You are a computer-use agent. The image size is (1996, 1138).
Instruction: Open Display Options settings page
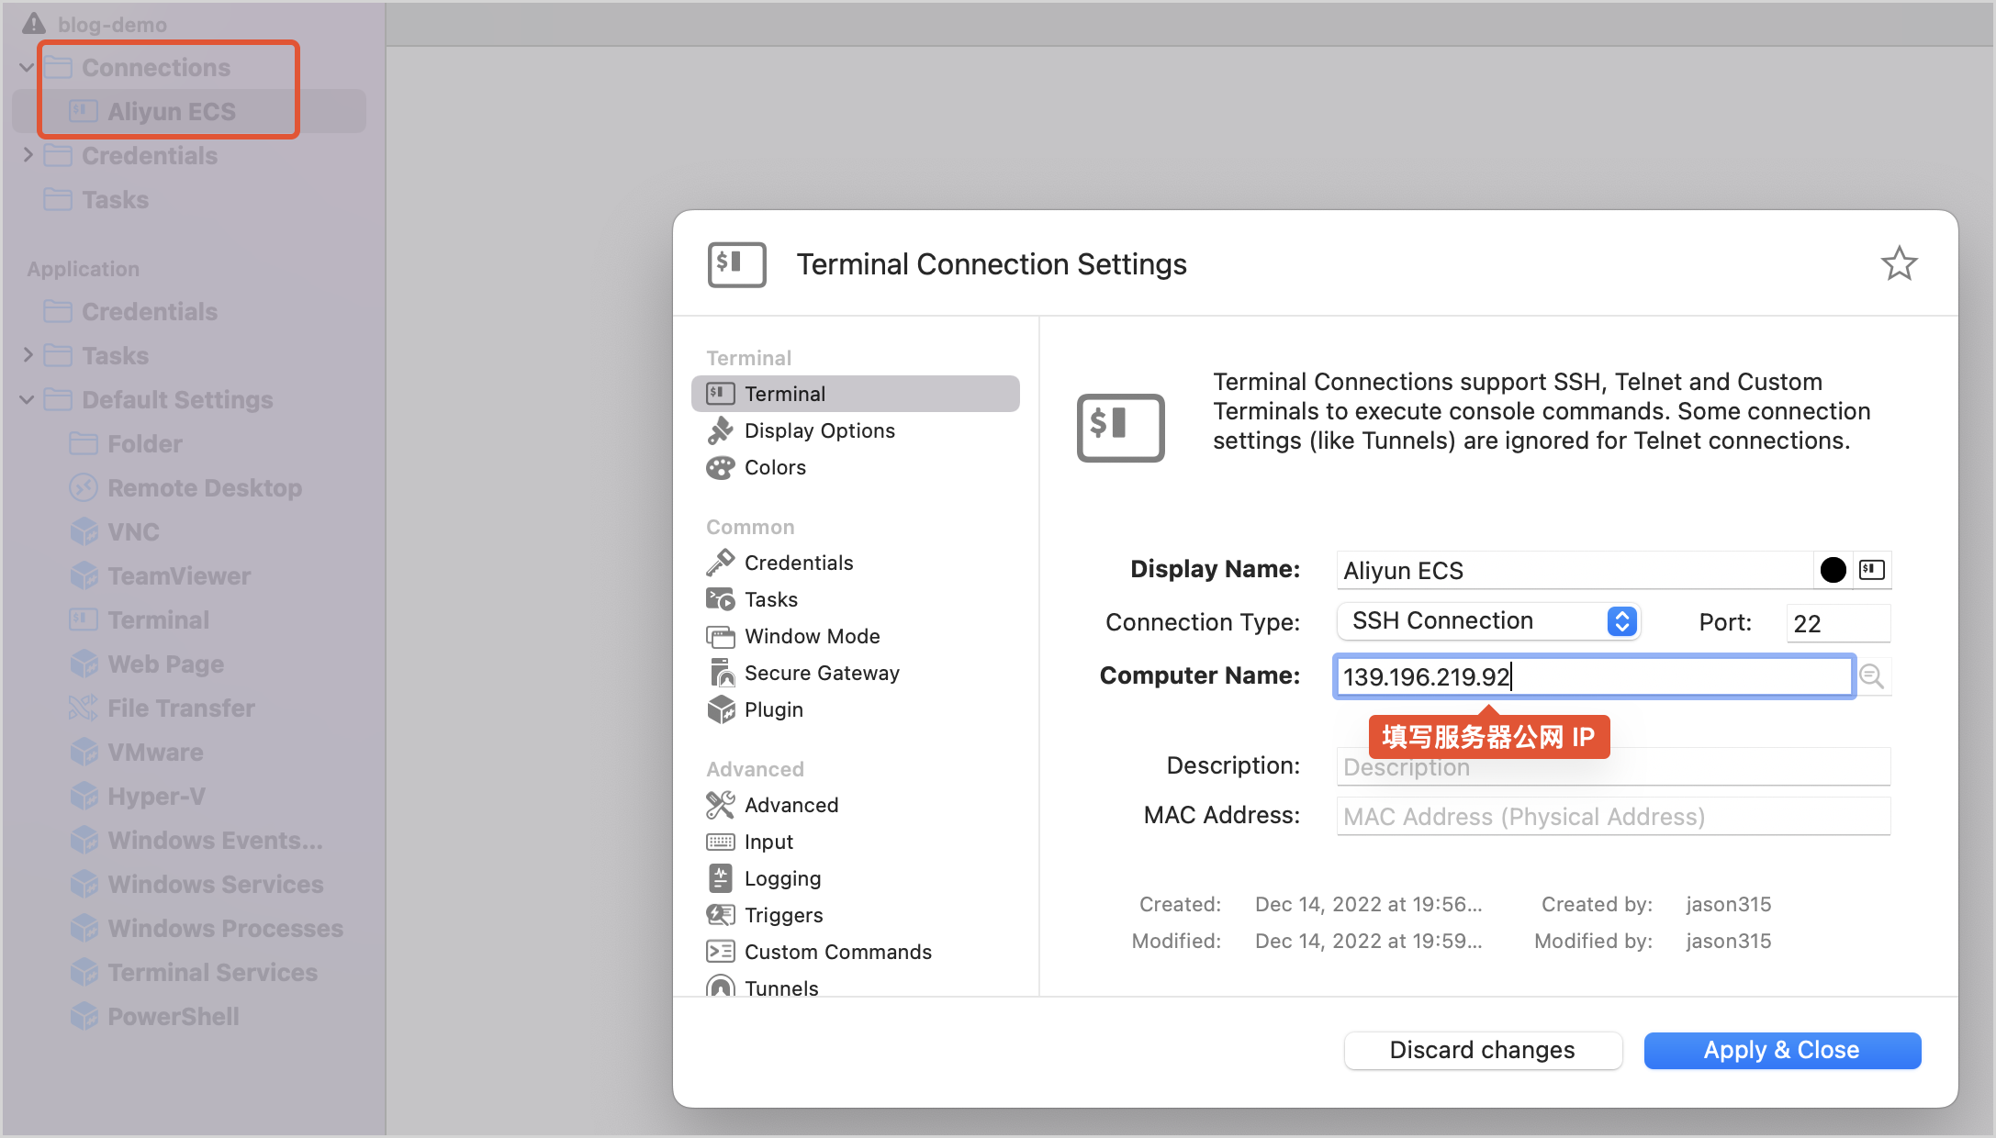click(x=819, y=430)
